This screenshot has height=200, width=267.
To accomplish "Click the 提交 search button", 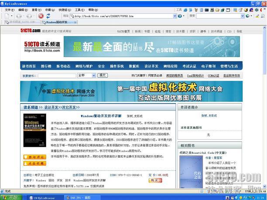I will 103,75.
